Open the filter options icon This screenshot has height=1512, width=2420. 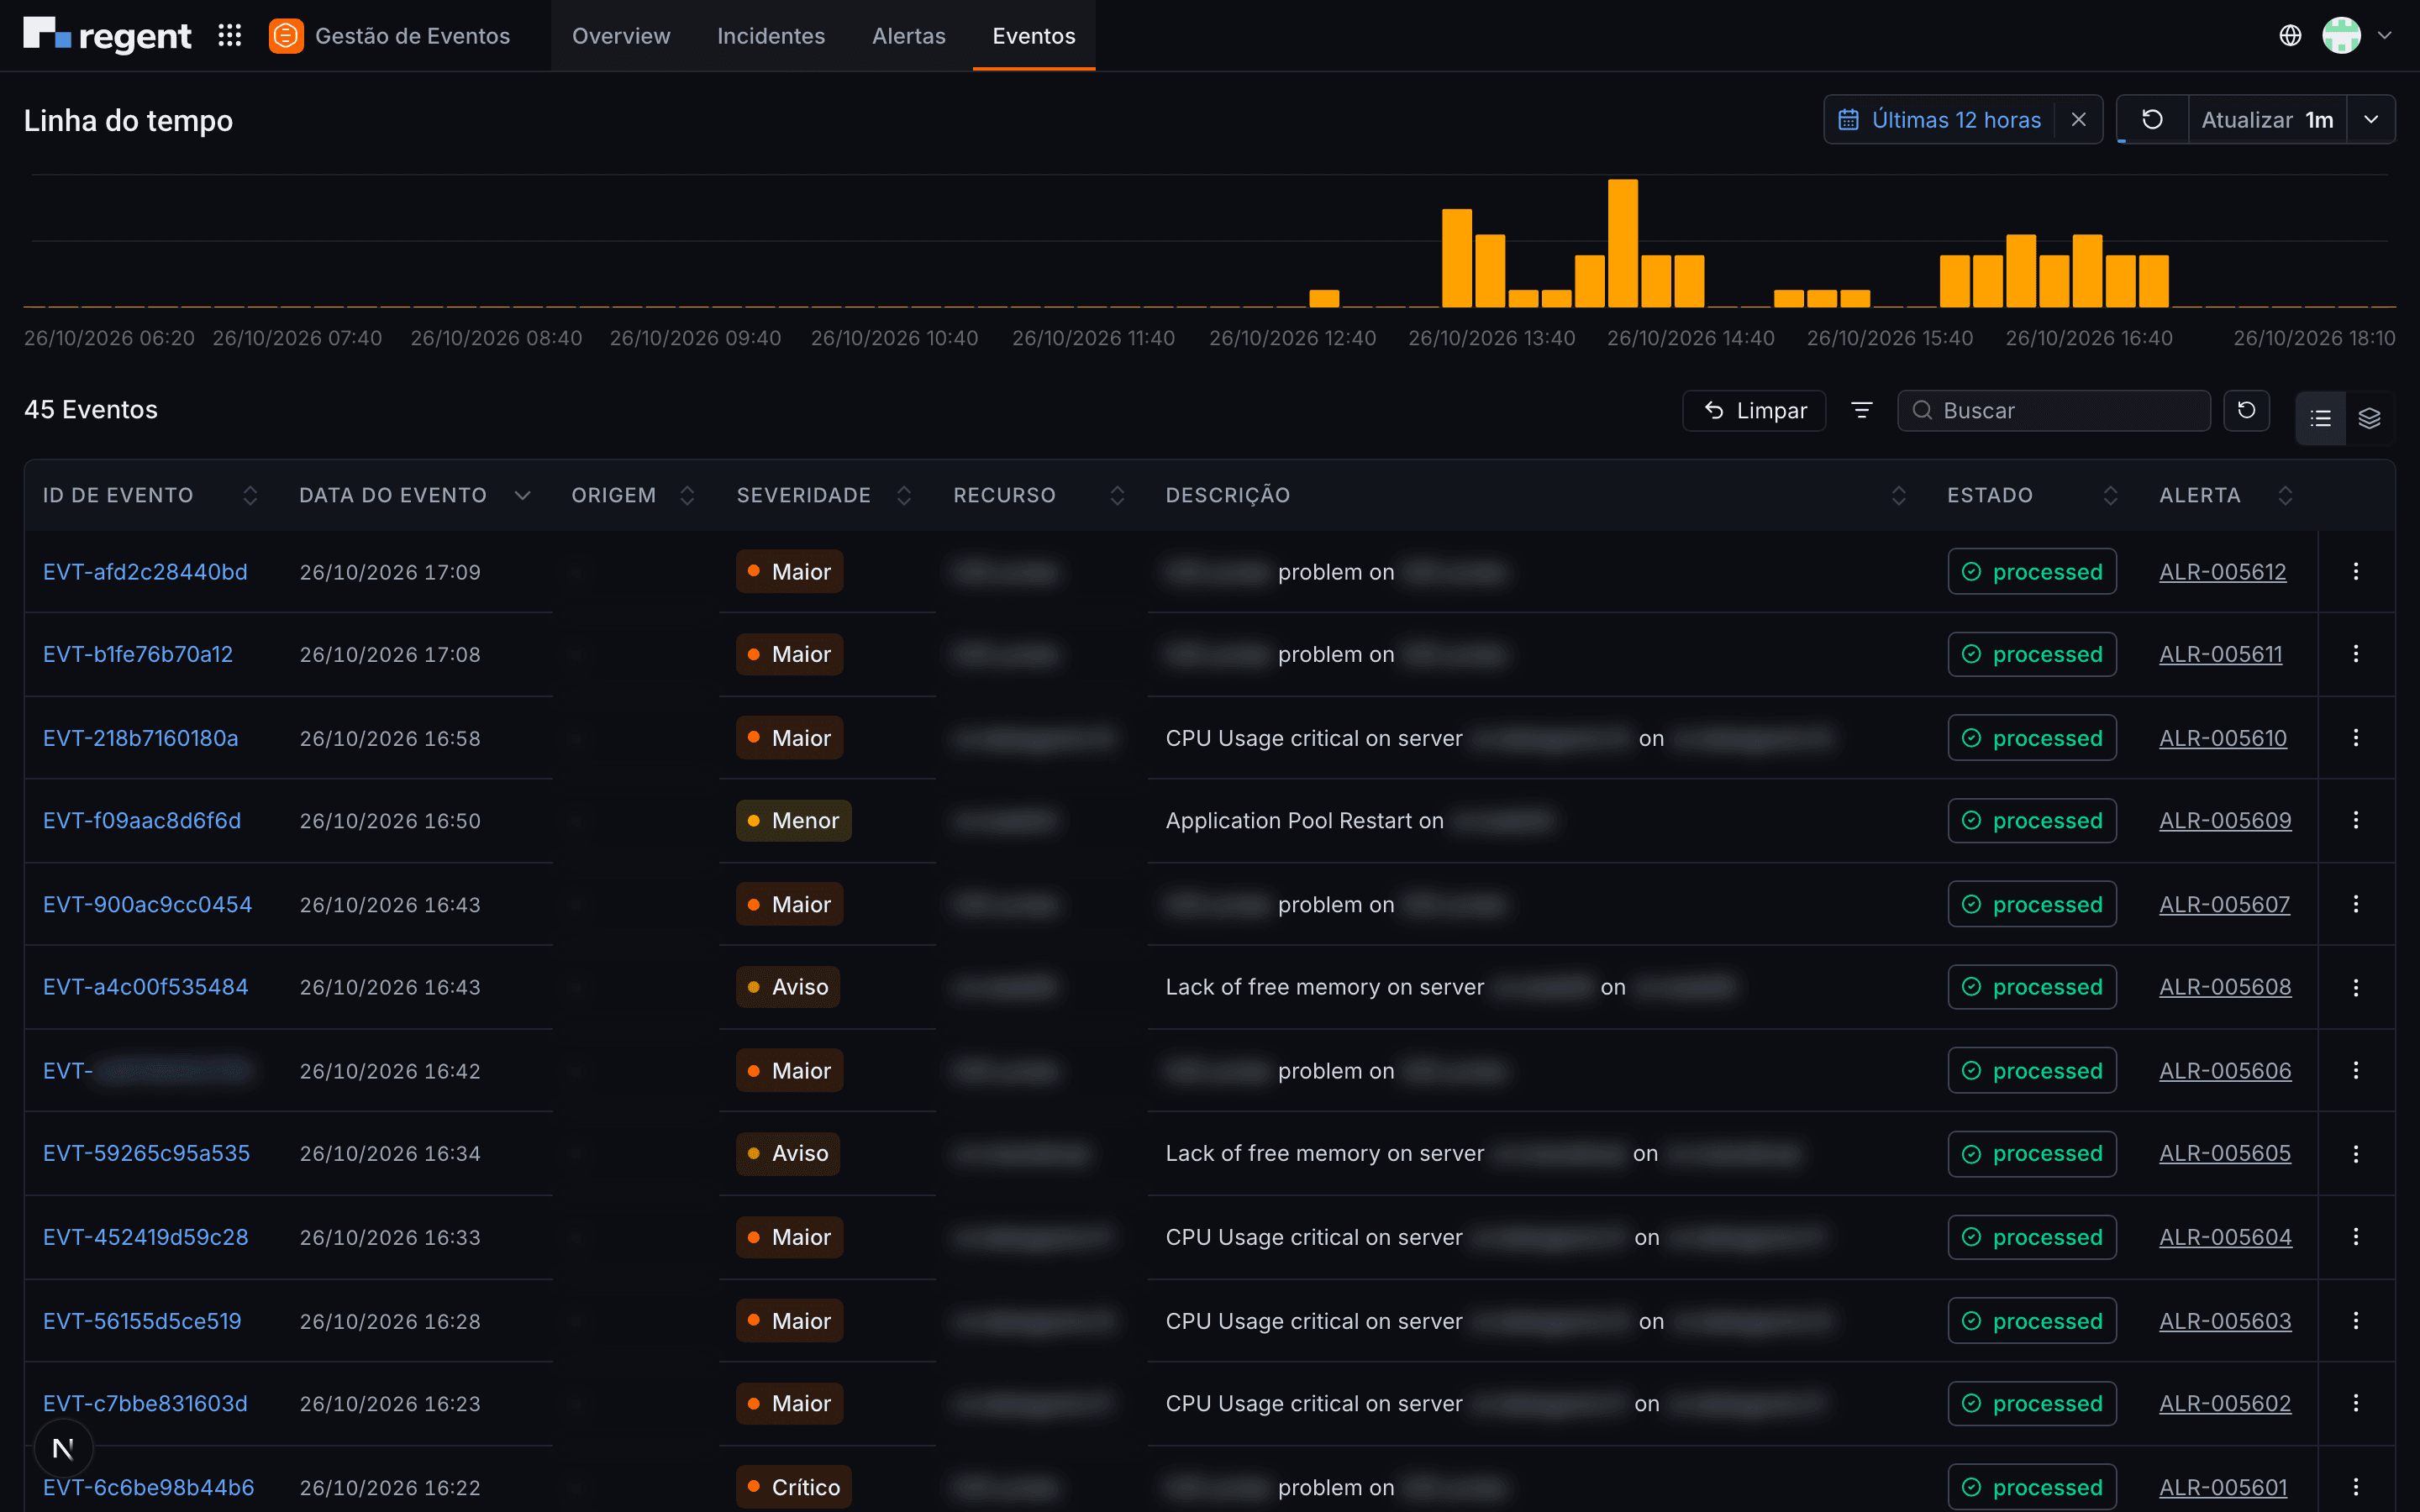pos(1862,410)
